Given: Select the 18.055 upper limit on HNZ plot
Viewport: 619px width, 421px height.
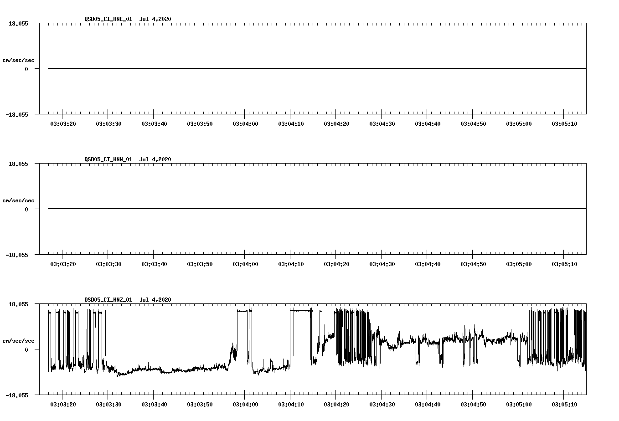Looking at the screenshot, I should pyautogui.click(x=18, y=304).
